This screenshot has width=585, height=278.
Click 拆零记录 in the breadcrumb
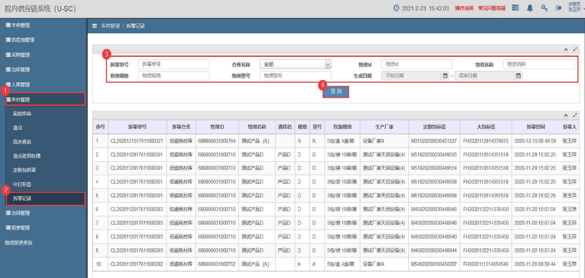point(135,26)
